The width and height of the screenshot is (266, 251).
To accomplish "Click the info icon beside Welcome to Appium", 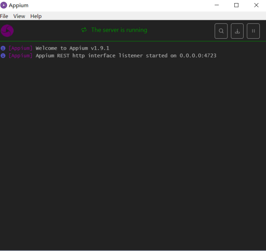I will [3, 48].
